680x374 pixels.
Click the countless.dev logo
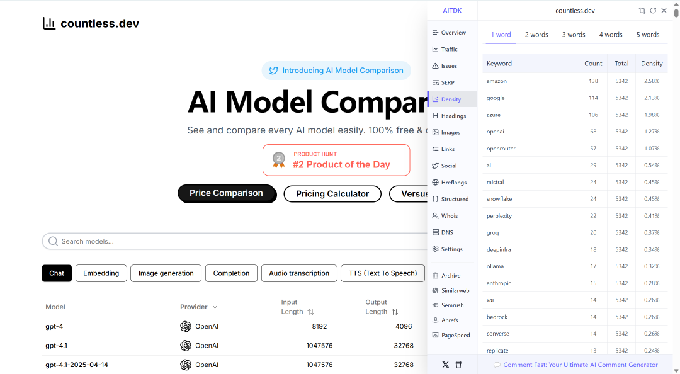[x=91, y=23]
